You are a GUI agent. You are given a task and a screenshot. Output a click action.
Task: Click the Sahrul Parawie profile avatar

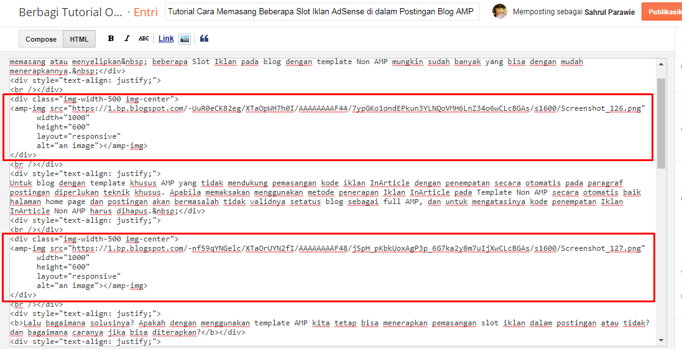click(x=500, y=12)
